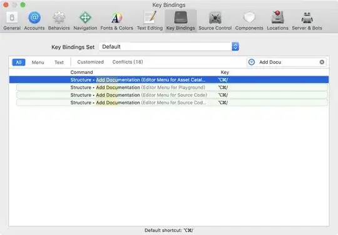Image resolution: width=338 pixels, height=235 pixels.
Task: Open the Source Control pane
Action: (215, 21)
